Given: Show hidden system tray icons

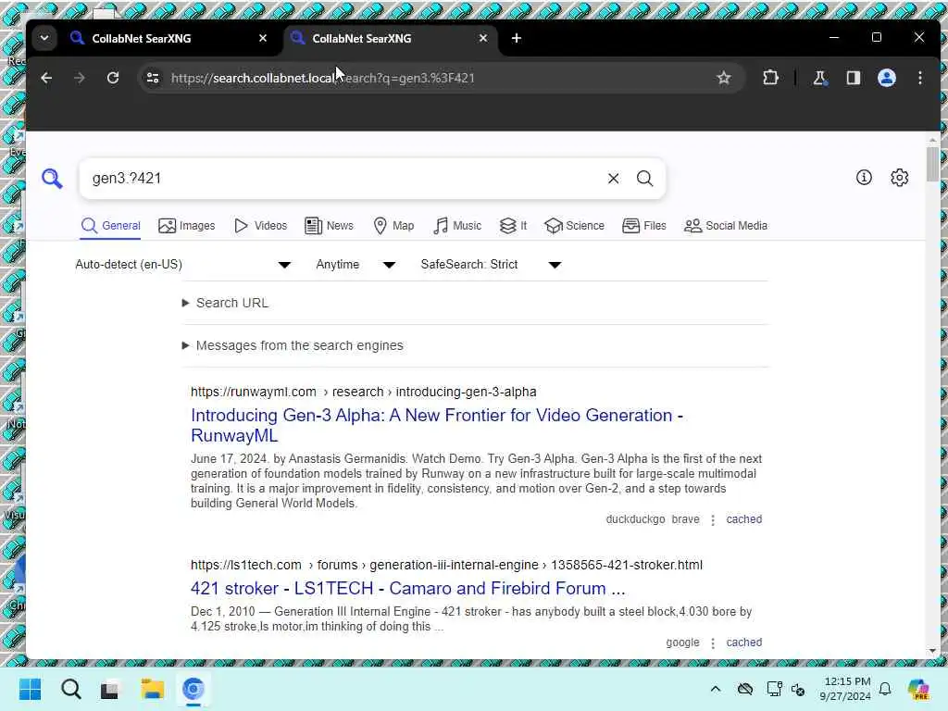Looking at the screenshot, I should click(x=716, y=689).
